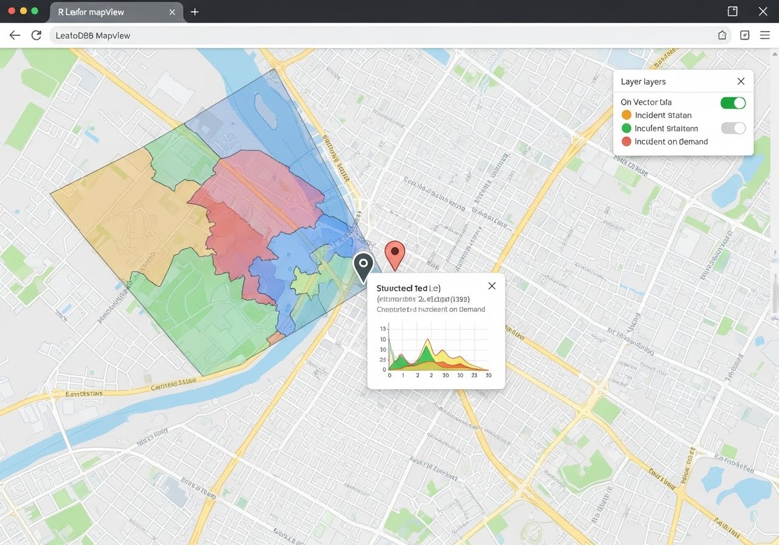
Task: Click the window restore icon in title bar
Action: coord(733,12)
